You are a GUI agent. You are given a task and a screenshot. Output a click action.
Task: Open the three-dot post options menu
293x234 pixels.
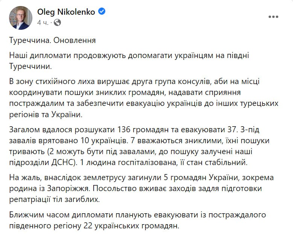273,17
